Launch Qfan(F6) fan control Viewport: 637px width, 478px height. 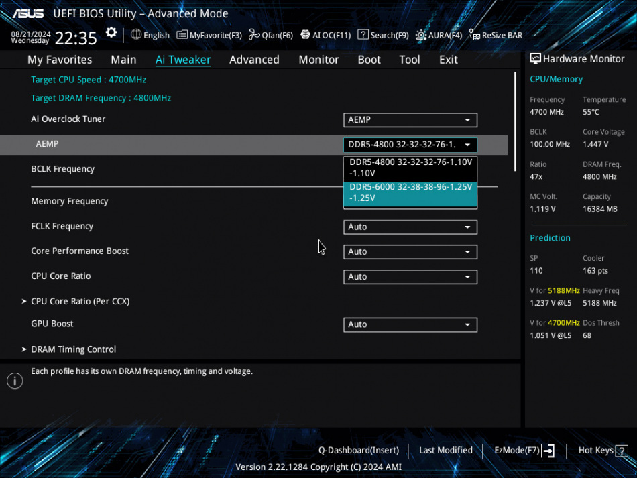tap(270, 35)
